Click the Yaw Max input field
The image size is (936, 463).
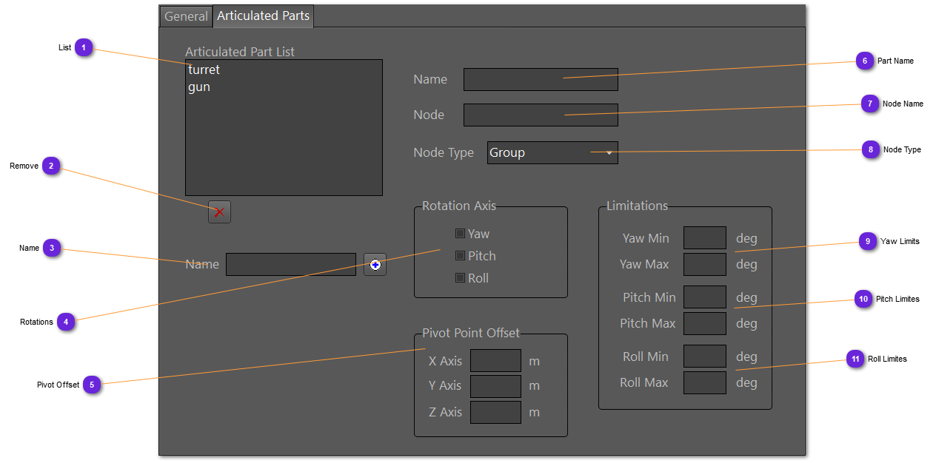(x=704, y=264)
